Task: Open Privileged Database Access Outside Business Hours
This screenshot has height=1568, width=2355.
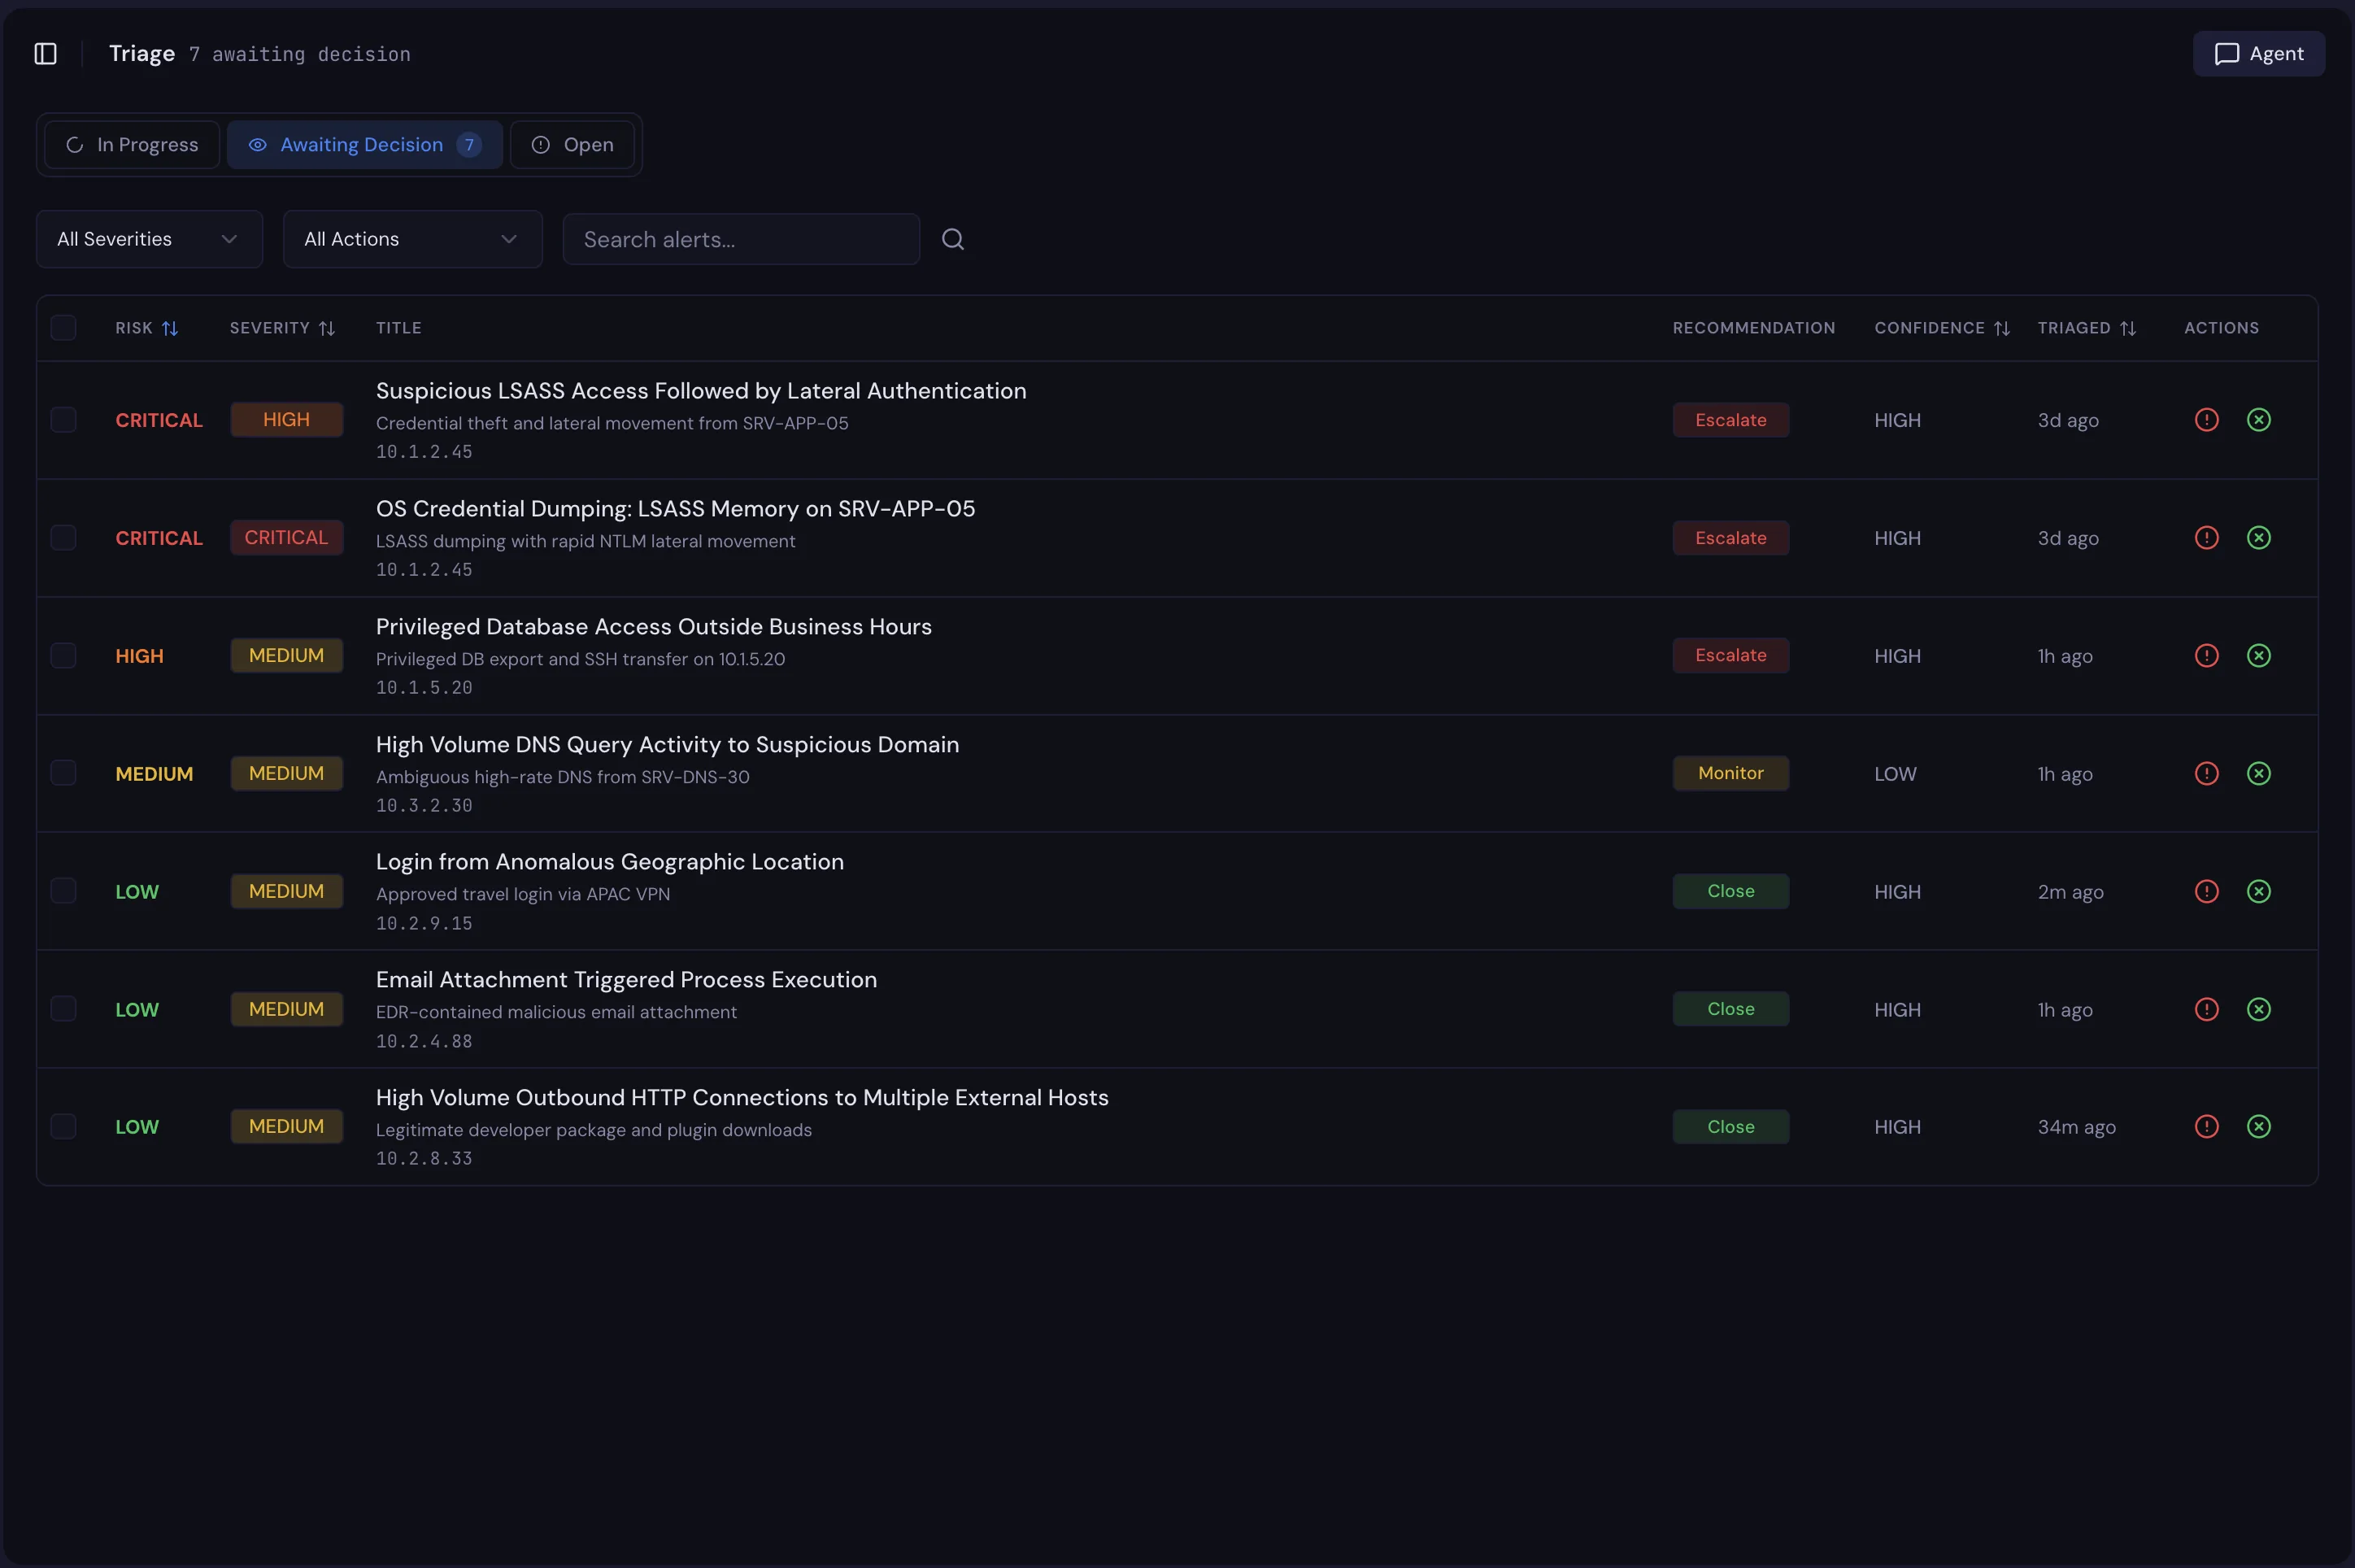Action: [654, 627]
